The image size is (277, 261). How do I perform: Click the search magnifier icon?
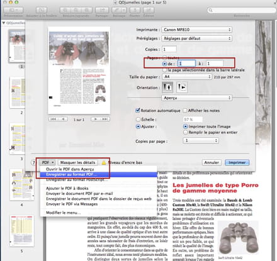coord(210,10)
